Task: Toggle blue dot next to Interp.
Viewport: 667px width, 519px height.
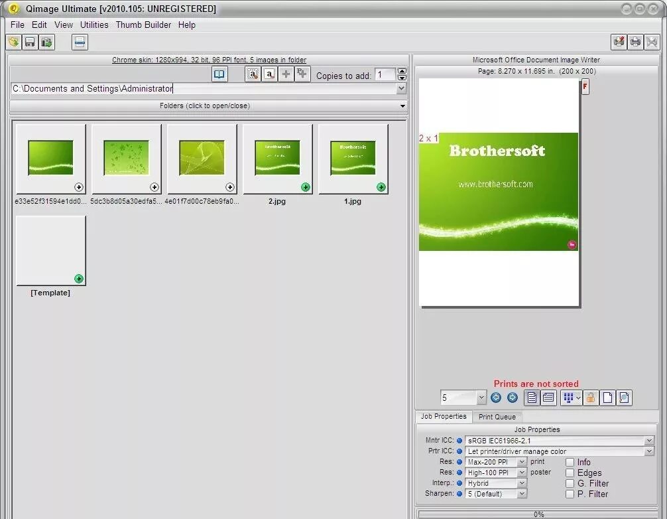Action: [459, 483]
